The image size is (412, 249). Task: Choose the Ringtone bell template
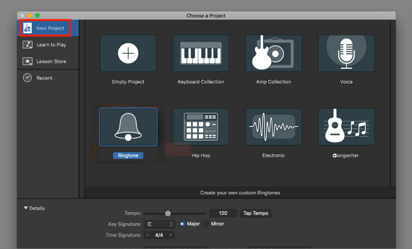[x=128, y=127]
